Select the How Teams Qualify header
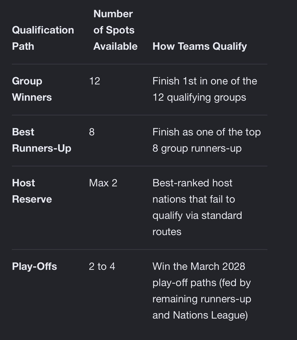The image size is (297, 340). (x=200, y=46)
